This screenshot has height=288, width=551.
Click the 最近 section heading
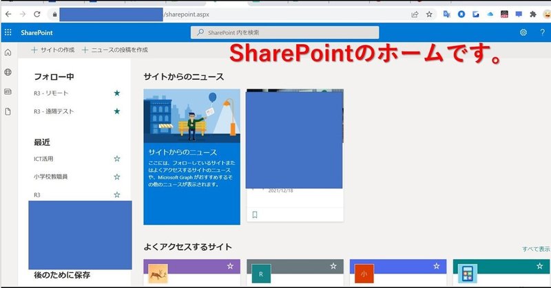point(42,142)
